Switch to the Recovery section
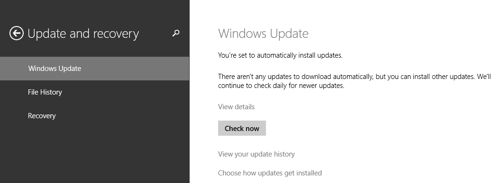This screenshot has height=183, width=494. click(x=94, y=116)
